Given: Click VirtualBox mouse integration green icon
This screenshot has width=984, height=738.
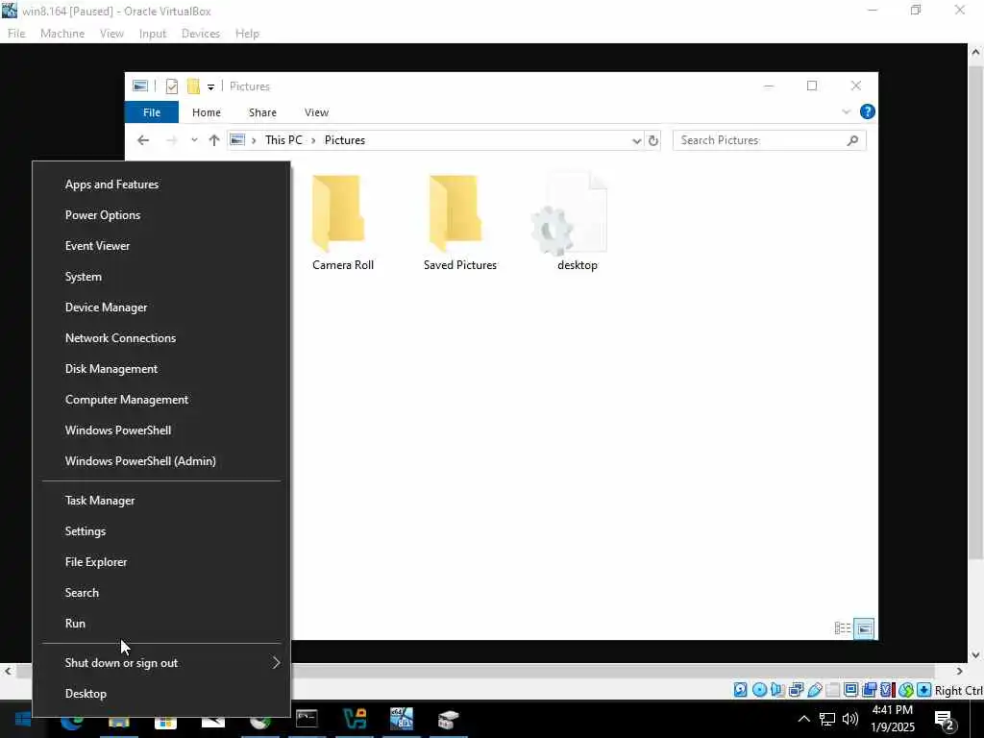Looking at the screenshot, I should click(x=905, y=690).
